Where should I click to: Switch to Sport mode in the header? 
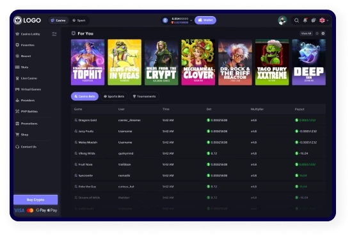pyautogui.click(x=79, y=21)
